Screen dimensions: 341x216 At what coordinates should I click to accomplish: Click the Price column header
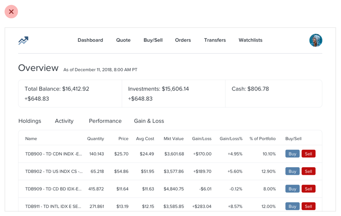(x=123, y=139)
